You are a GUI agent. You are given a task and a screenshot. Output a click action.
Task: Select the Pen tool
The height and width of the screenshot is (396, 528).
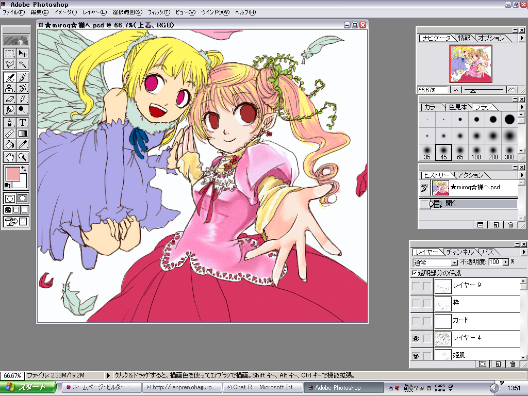[x=10, y=123]
